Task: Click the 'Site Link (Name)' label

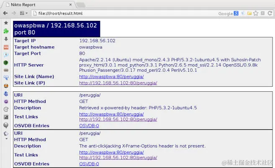Action: tap(34, 76)
